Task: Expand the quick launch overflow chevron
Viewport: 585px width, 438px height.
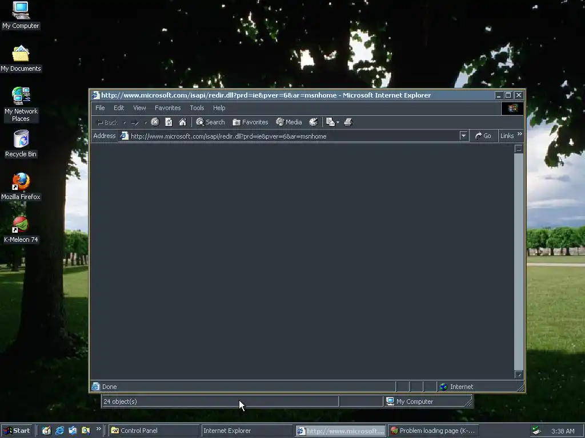Action: [98, 429]
